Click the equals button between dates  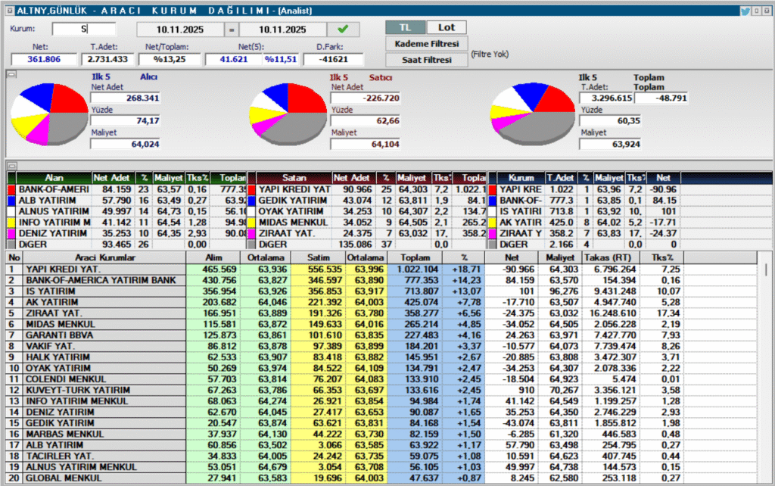tap(232, 30)
